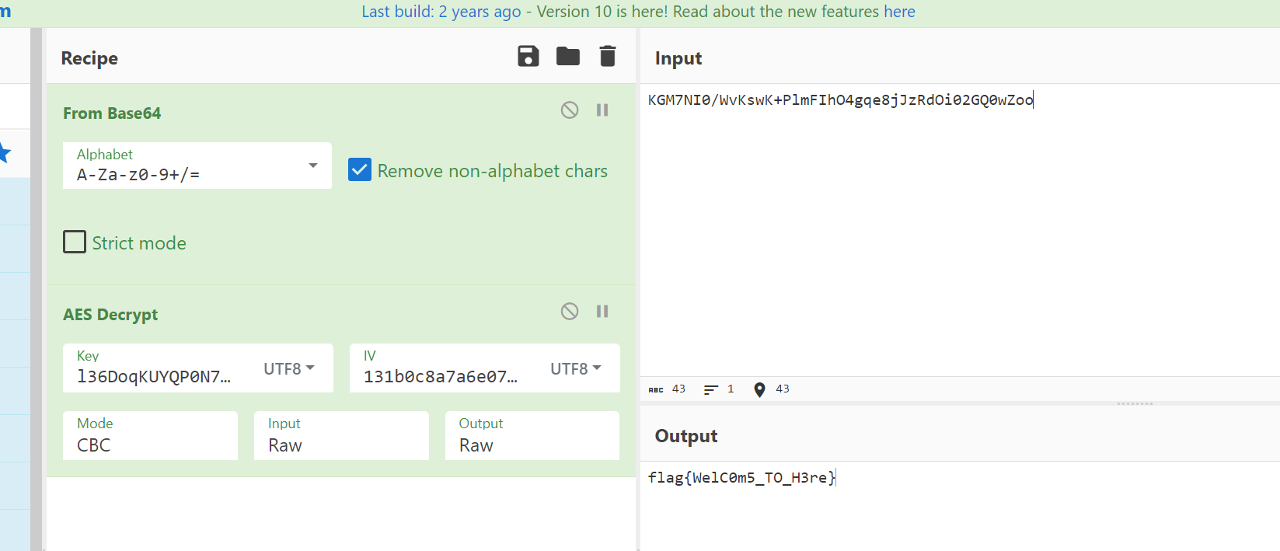This screenshot has width=1280, height=551.
Task: Open the AES Output format selector
Action: (532, 436)
